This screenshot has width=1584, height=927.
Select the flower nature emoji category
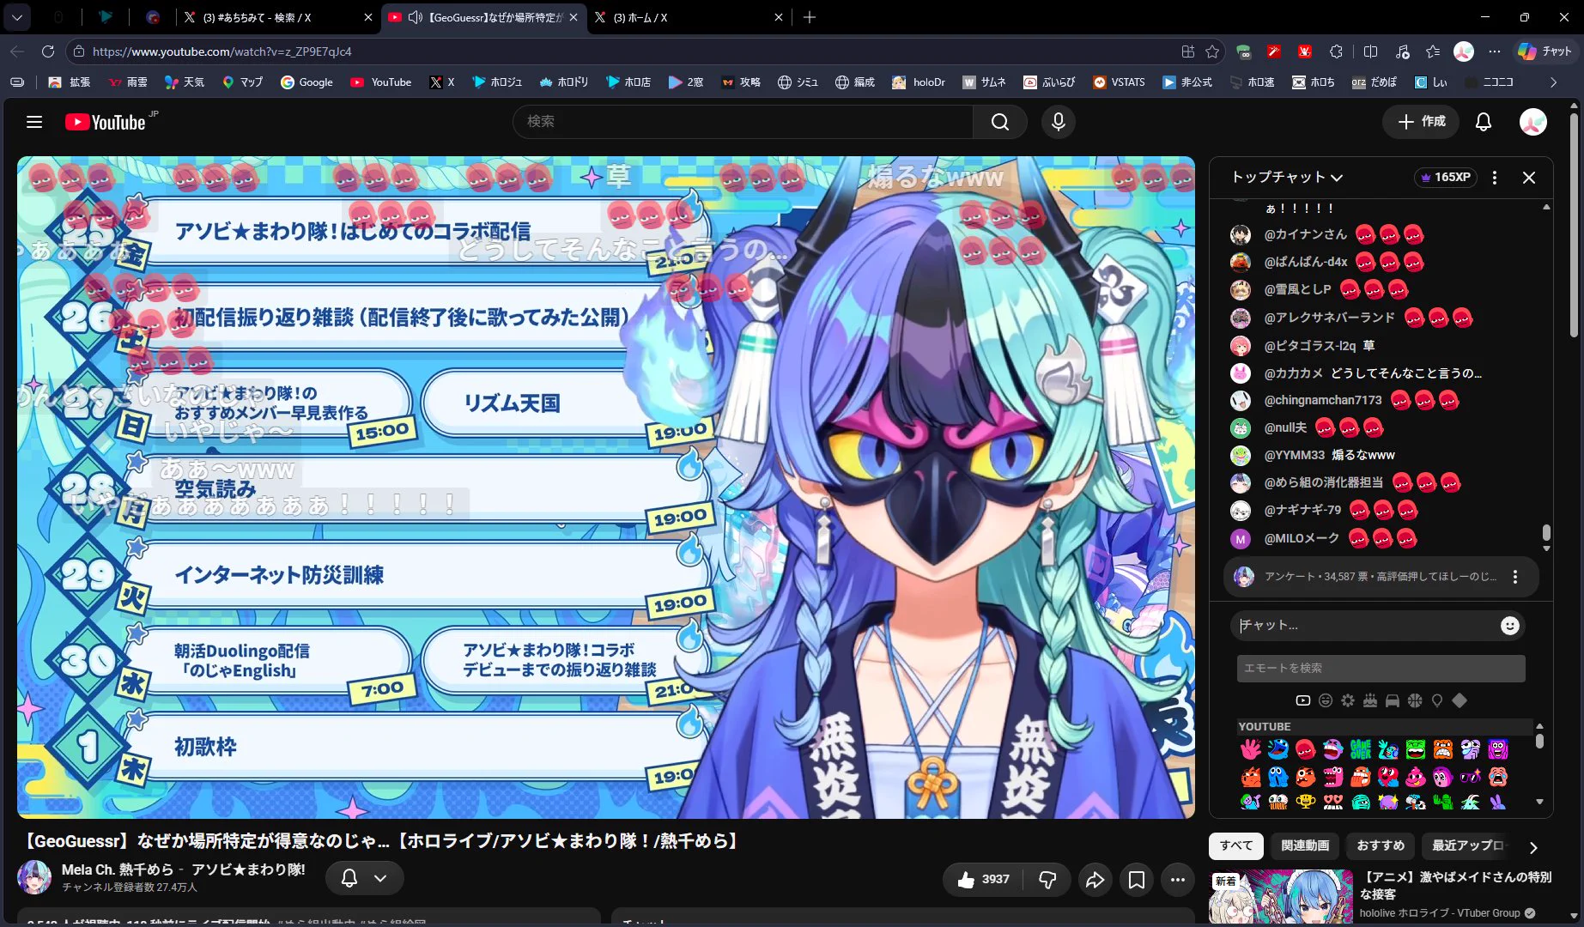pyautogui.click(x=1348, y=700)
